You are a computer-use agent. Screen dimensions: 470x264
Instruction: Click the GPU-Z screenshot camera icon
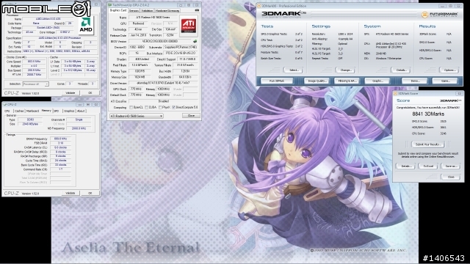coord(197,10)
